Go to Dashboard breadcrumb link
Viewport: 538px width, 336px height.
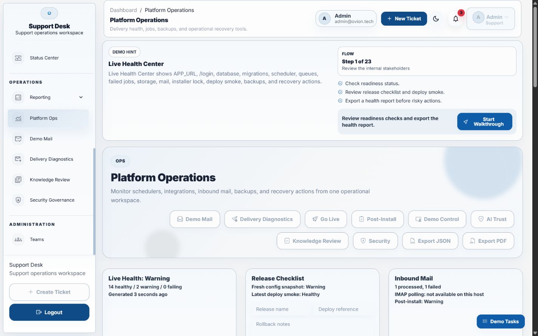pyautogui.click(x=123, y=10)
